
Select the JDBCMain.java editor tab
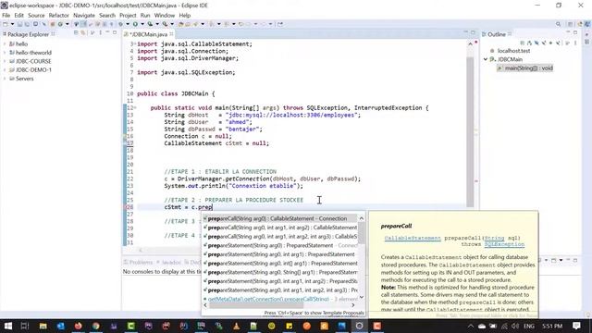(x=149, y=34)
